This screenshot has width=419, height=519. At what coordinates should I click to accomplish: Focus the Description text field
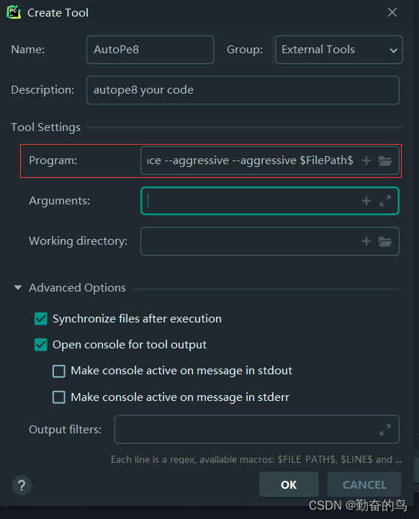[x=243, y=90]
